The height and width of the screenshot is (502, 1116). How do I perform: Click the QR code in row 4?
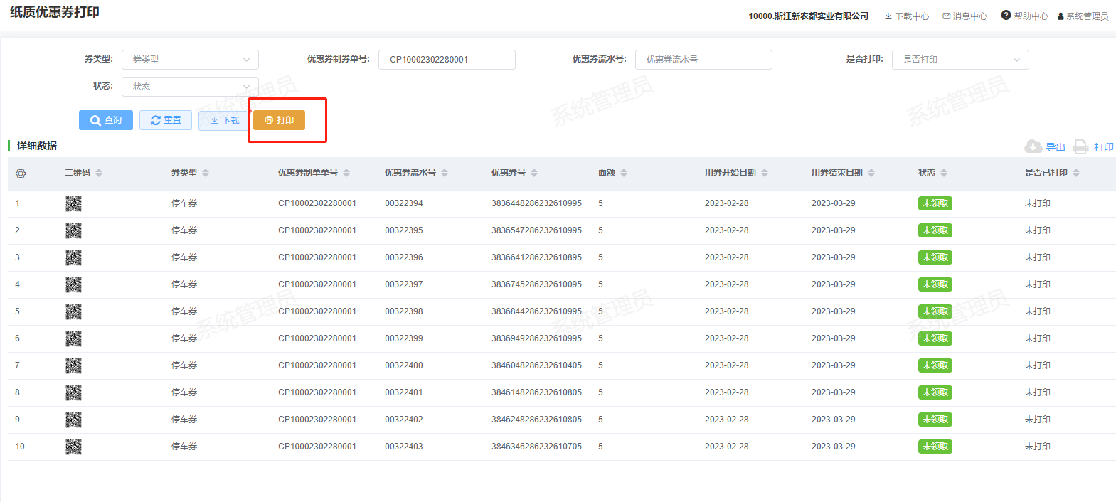pyautogui.click(x=73, y=284)
